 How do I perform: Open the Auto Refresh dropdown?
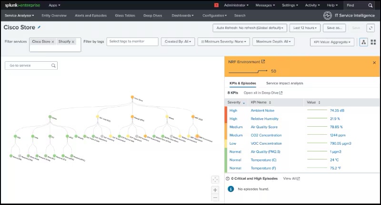250,28
